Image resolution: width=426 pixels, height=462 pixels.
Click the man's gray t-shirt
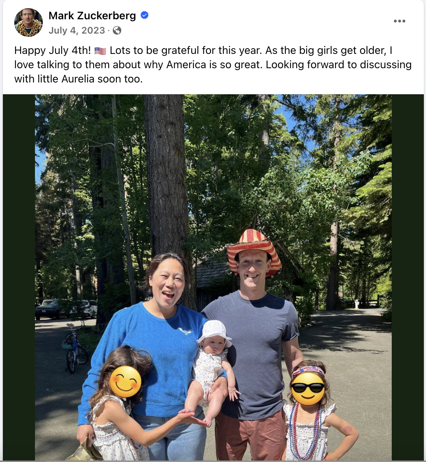[x=257, y=343]
